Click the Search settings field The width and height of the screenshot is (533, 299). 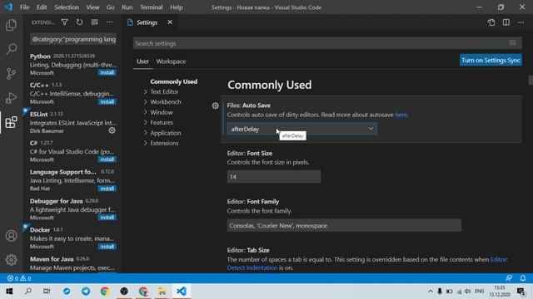[327, 43]
